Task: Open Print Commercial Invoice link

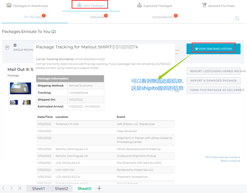Action: 223,157
